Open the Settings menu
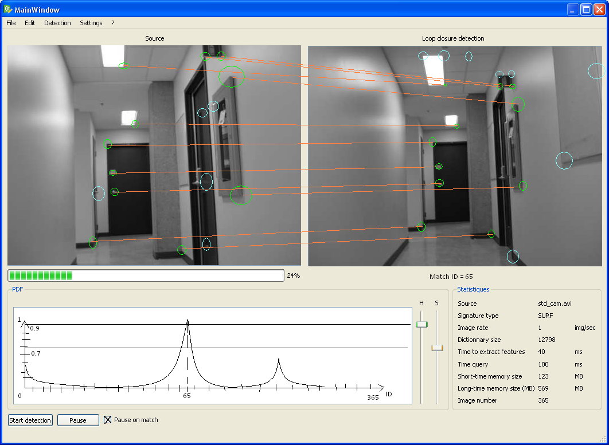The height and width of the screenshot is (445, 609). (x=91, y=23)
